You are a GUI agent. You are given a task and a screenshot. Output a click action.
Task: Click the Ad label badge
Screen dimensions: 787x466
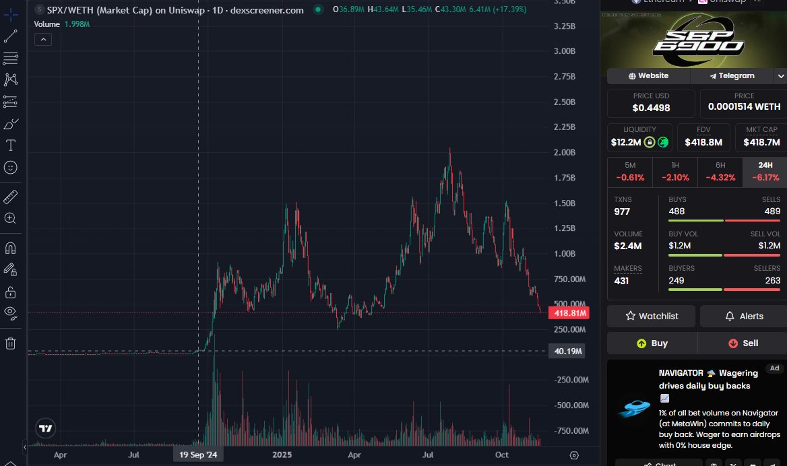774,368
